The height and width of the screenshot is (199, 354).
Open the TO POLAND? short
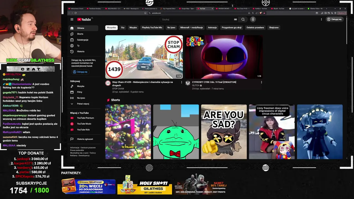point(128,132)
